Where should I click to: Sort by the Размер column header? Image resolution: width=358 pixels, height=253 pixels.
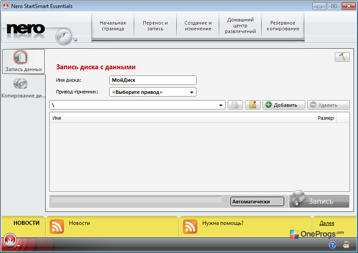coord(326,118)
